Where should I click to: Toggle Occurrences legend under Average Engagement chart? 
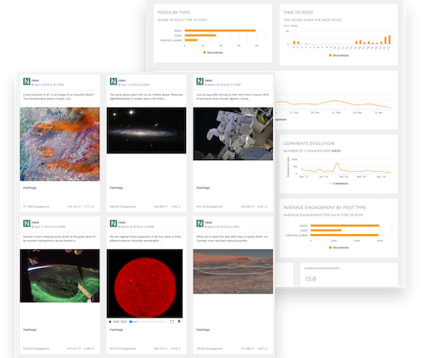[x=338, y=248]
